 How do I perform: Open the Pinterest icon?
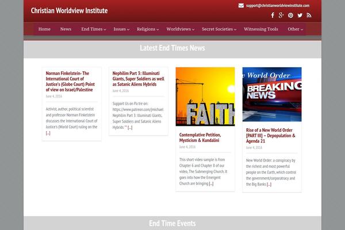(x=290, y=16)
